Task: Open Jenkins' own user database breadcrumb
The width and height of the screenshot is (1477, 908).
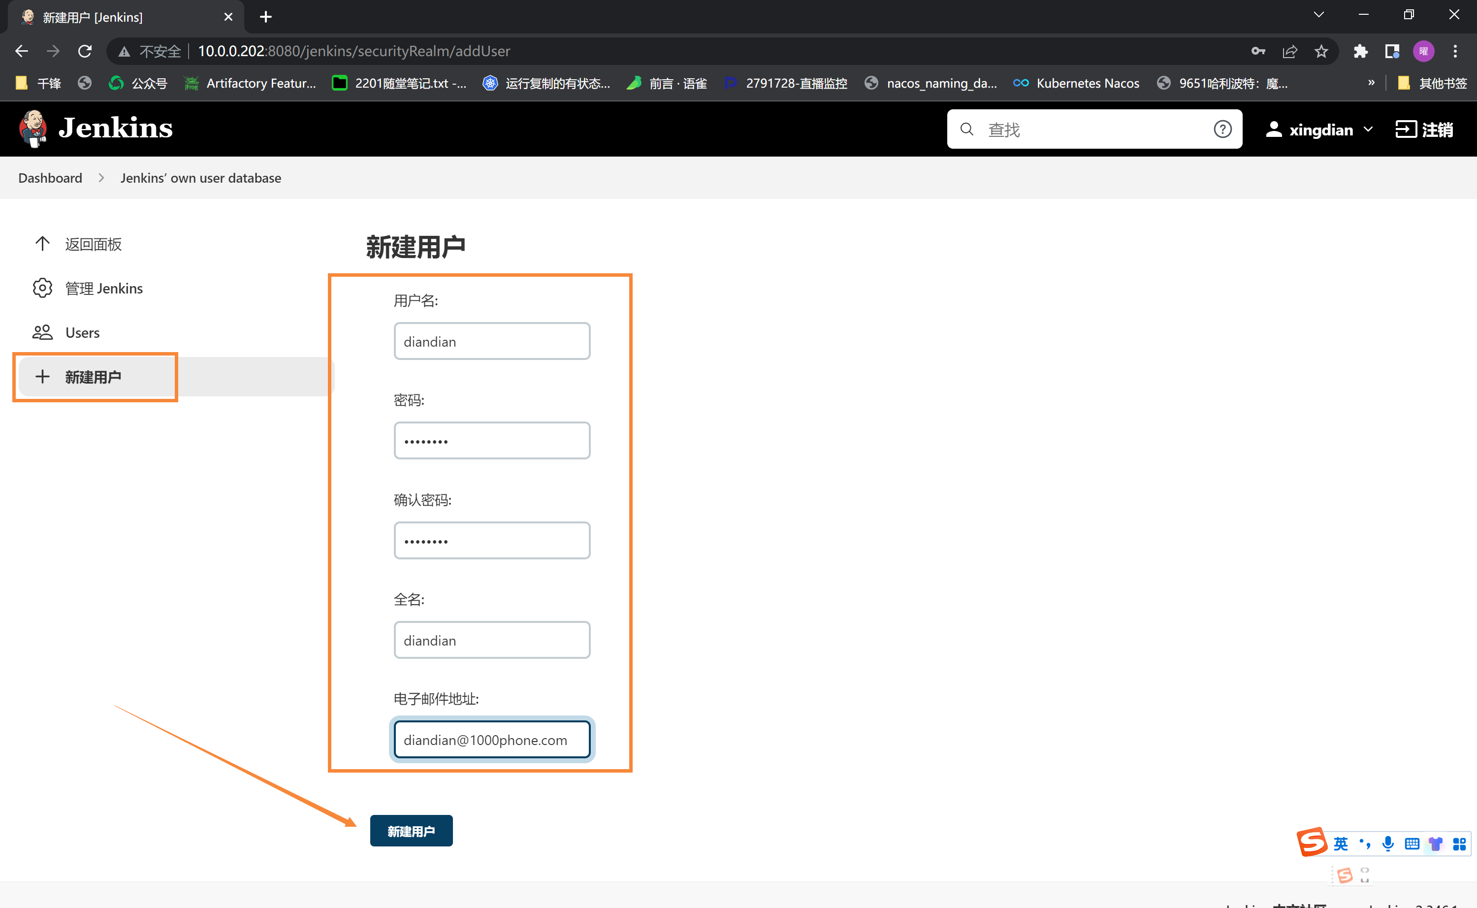Action: point(200,178)
